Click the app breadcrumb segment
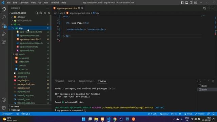Screen dimensions: 217x122 61,13
